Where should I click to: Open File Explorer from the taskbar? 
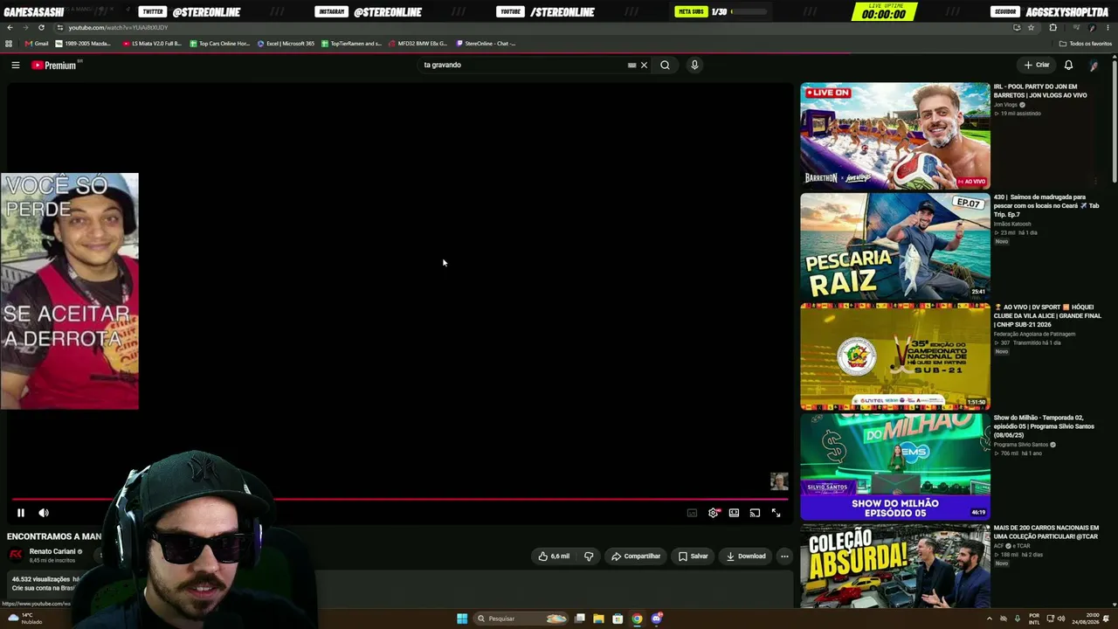598,619
